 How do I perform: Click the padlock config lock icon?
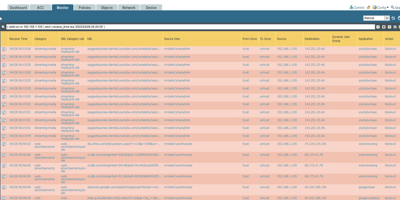click(x=369, y=7)
